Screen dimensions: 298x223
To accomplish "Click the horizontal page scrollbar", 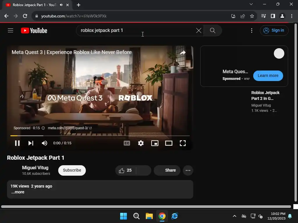I will pyautogui.click(x=146, y=206).
